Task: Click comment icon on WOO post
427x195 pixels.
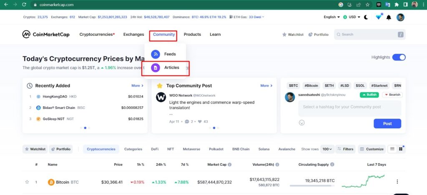Action: click(187, 122)
